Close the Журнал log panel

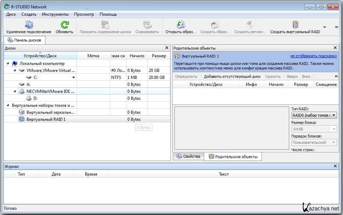335,166
